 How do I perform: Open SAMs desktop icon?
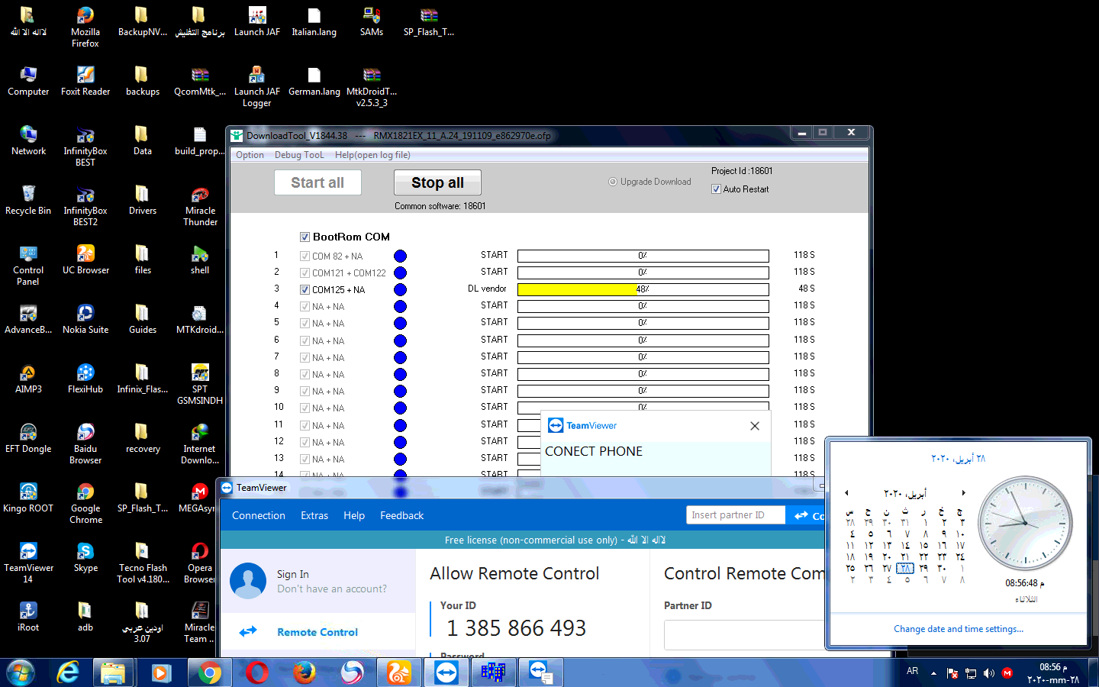(372, 21)
